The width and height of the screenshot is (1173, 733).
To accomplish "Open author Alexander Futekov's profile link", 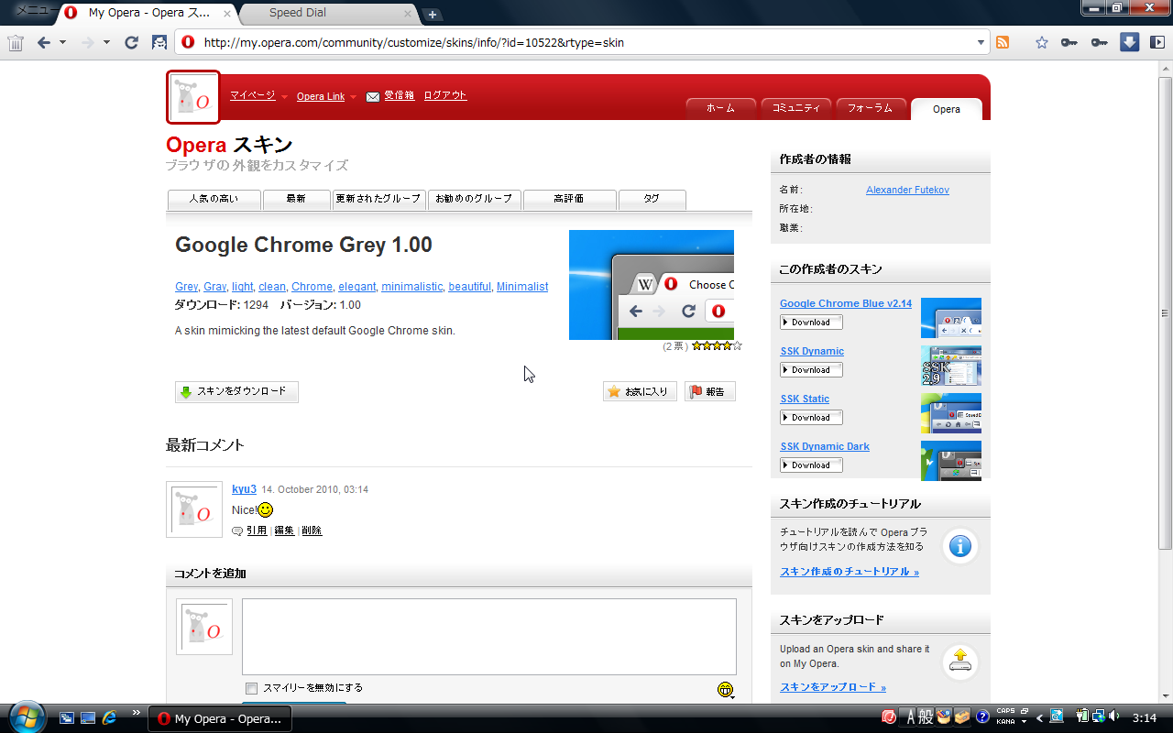I will click(x=907, y=190).
